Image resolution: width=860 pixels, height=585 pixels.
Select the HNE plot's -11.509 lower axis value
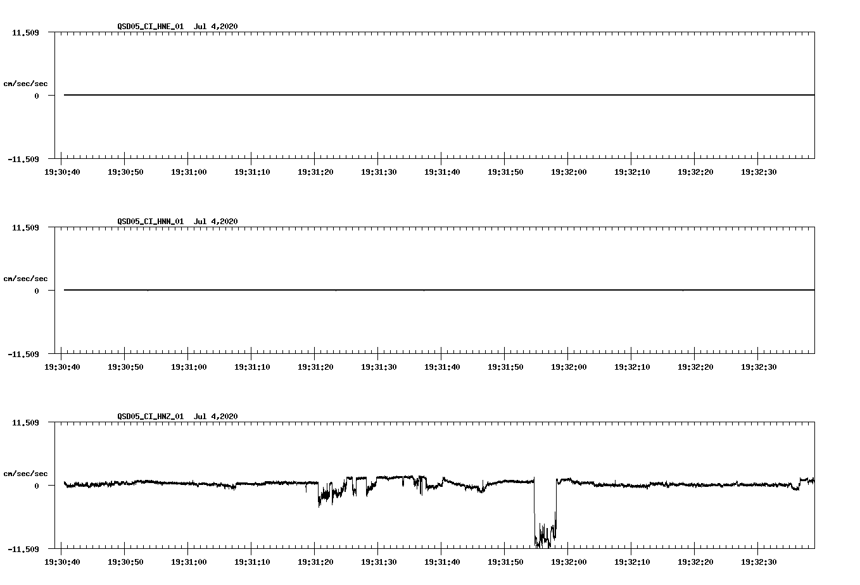tap(23, 160)
